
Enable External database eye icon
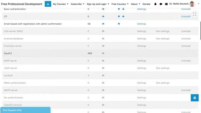click(x=103, y=39)
